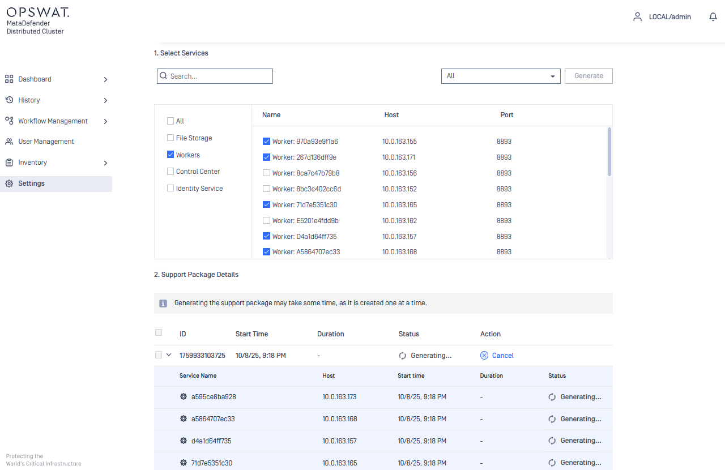Click the Inventory clipboard icon

9,163
